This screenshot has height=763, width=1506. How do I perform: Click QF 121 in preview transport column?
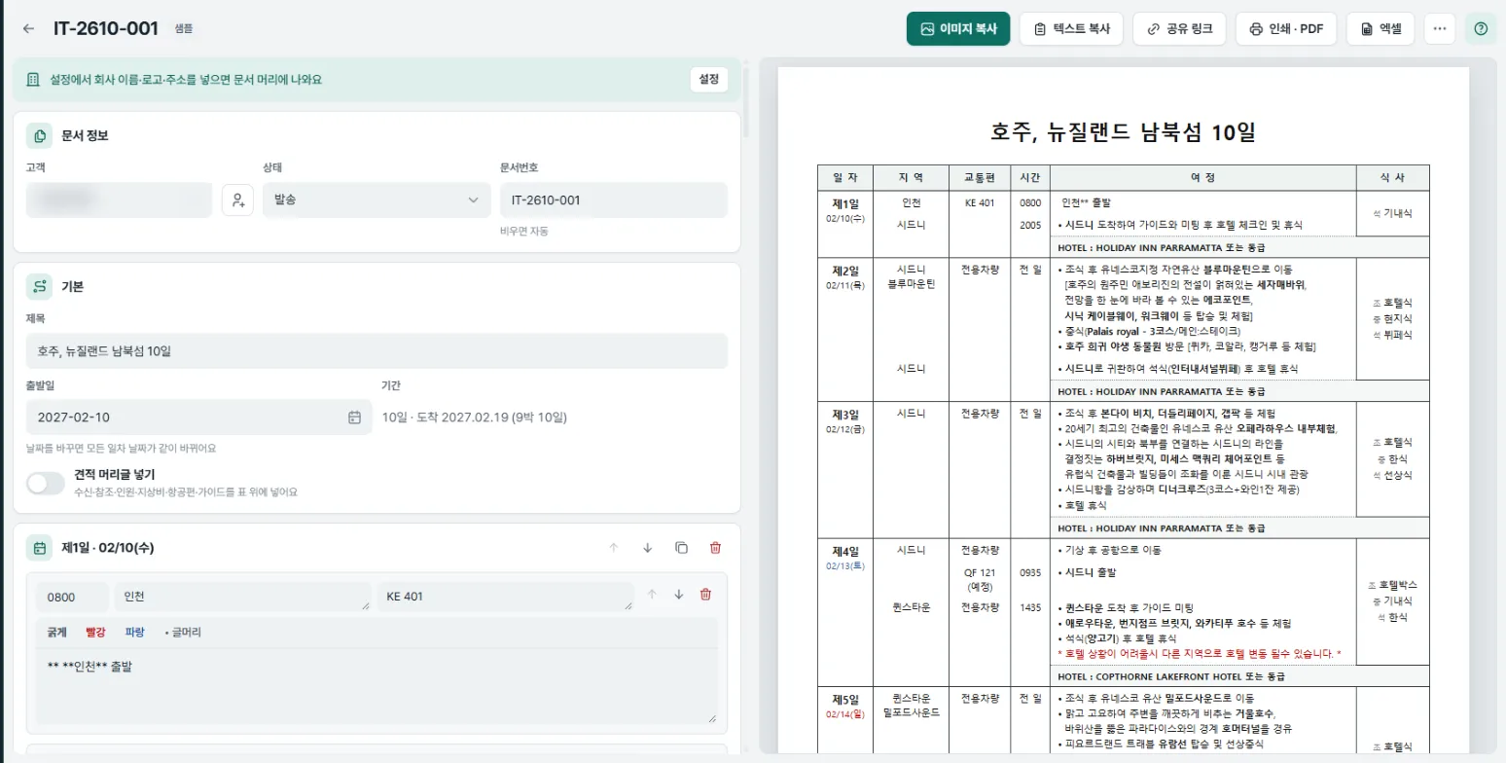pos(979,573)
